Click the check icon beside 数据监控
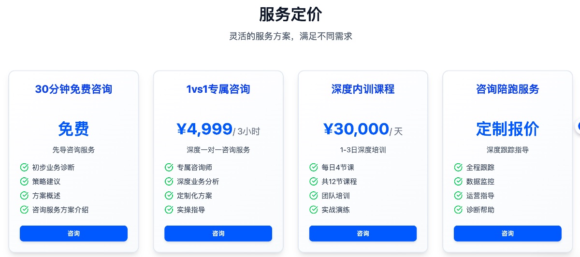The height and width of the screenshot is (257, 580). tap(458, 182)
